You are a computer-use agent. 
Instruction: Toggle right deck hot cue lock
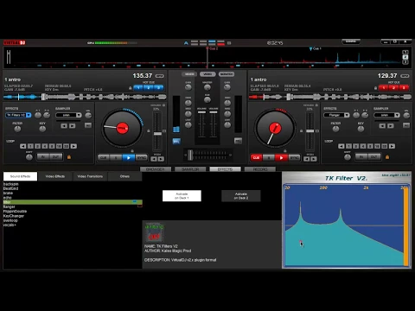coord(375,88)
